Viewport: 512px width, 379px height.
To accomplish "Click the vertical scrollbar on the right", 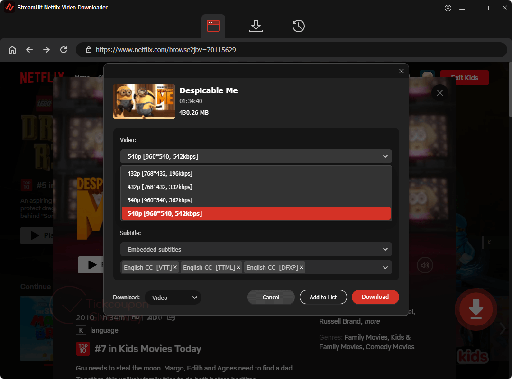I will [x=510, y=90].
